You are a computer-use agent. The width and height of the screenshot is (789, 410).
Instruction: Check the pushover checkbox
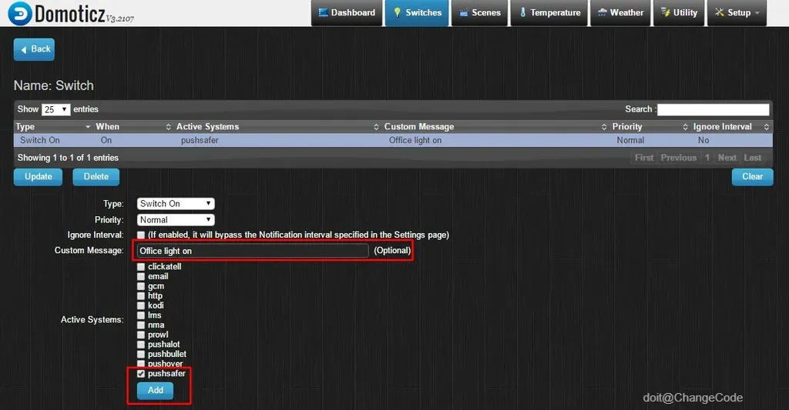point(141,364)
